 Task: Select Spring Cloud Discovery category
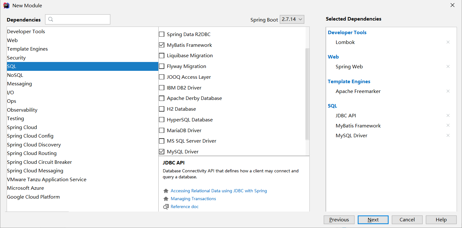(x=82, y=145)
